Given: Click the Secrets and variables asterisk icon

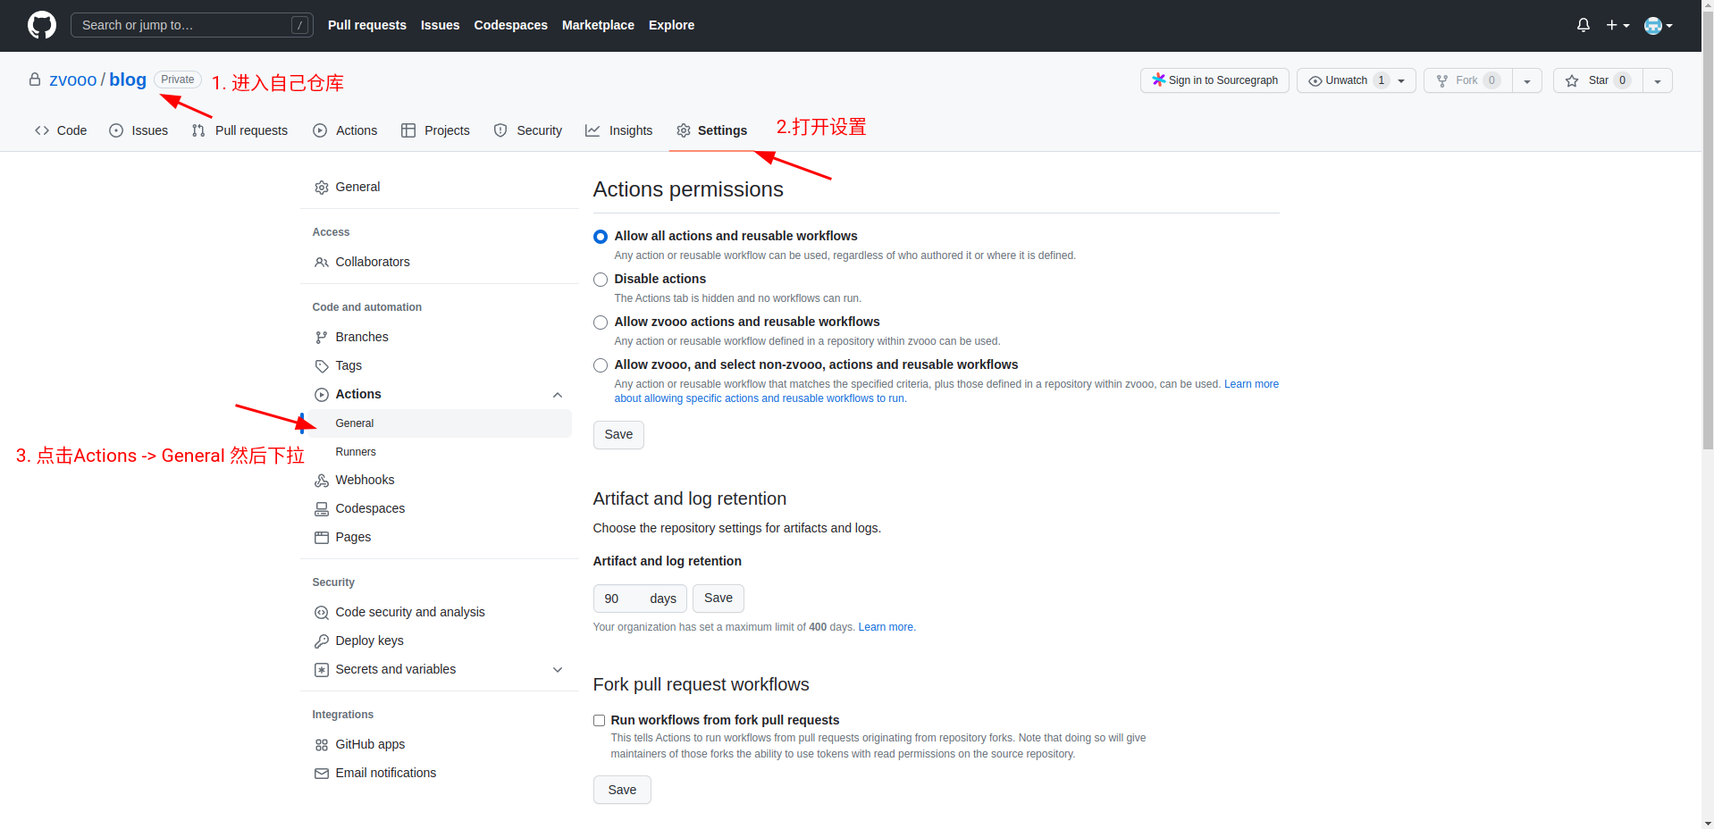Looking at the screenshot, I should [322, 670].
